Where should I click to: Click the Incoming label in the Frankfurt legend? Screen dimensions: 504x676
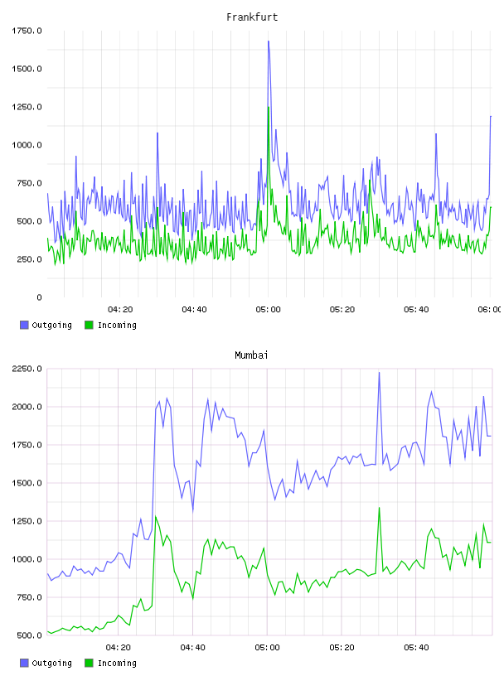[x=117, y=325]
